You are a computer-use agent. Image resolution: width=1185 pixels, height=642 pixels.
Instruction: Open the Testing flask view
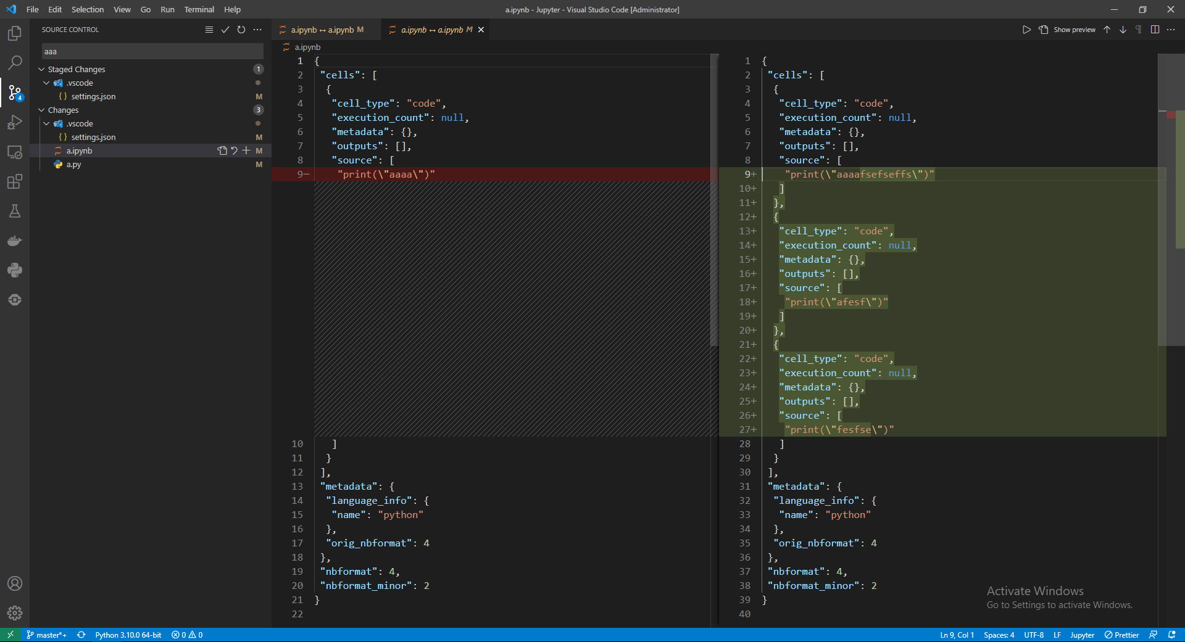click(x=15, y=212)
